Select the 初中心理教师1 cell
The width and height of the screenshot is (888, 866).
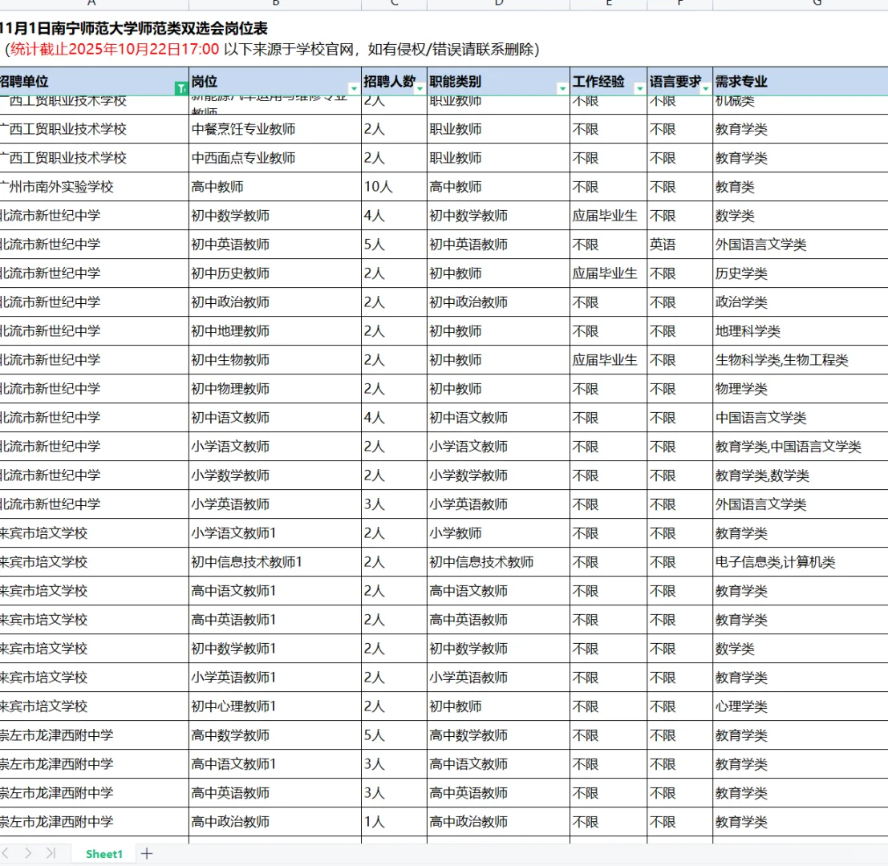[x=275, y=706]
